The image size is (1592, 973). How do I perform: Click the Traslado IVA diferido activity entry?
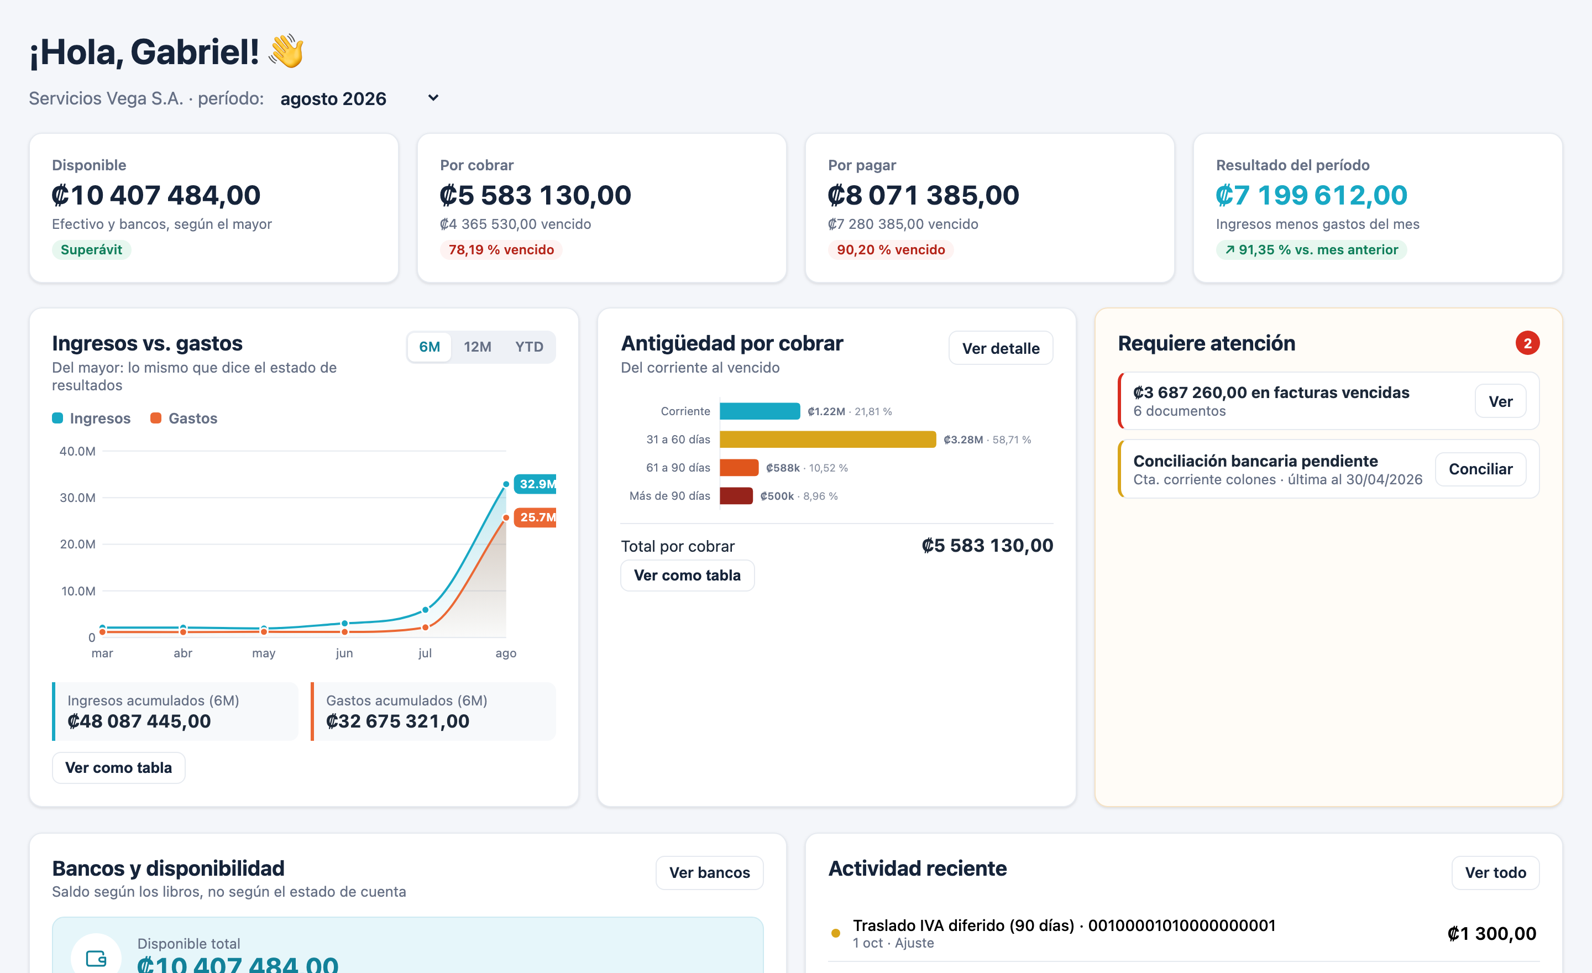coord(1183,934)
